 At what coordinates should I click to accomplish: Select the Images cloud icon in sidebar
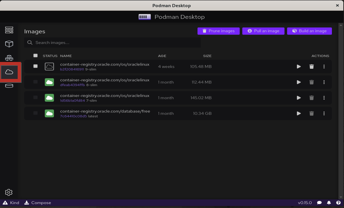(x=9, y=72)
